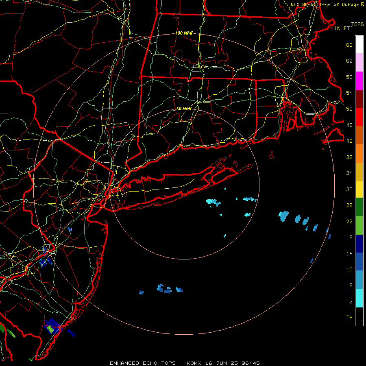This screenshot has height=366, width=366.
Task: Pick the cyan 2-6 kft legend block
Action: pyautogui.click(x=359, y=298)
